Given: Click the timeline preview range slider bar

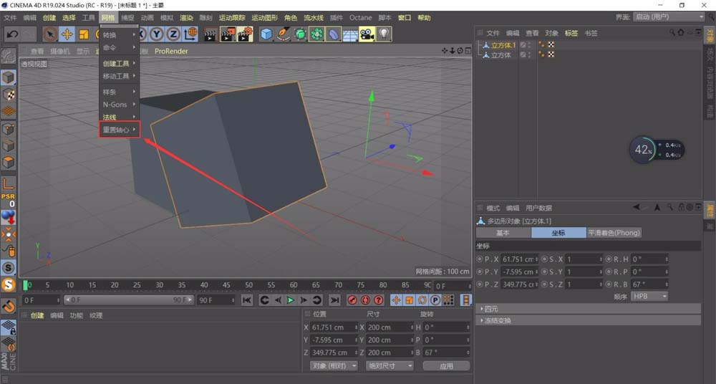Looking at the screenshot, I should [x=129, y=300].
